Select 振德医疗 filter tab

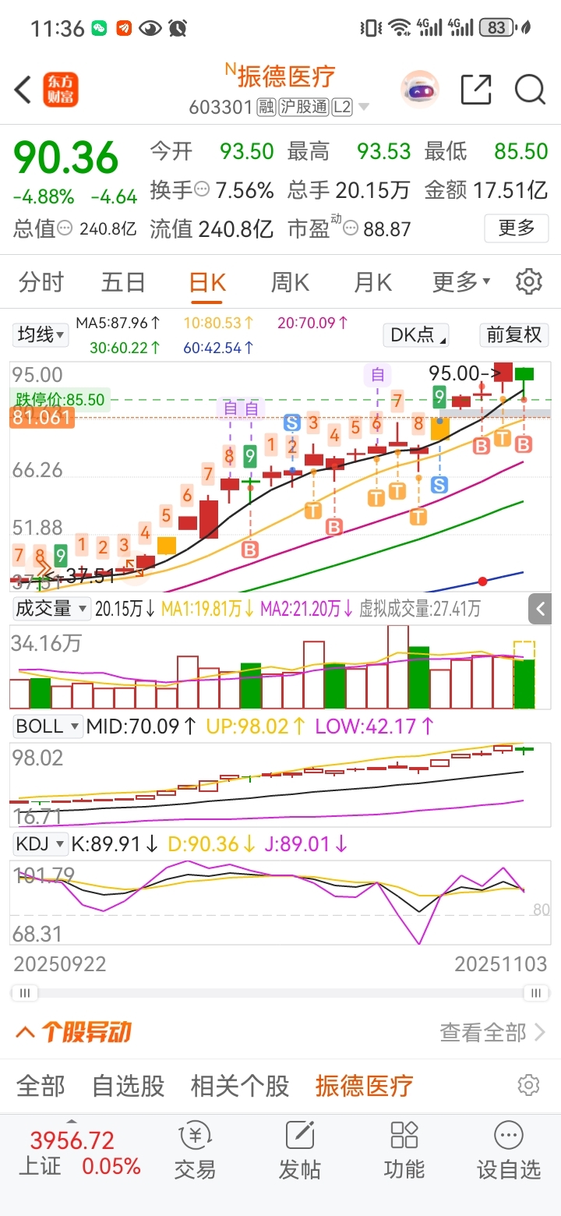point(364,1085)
